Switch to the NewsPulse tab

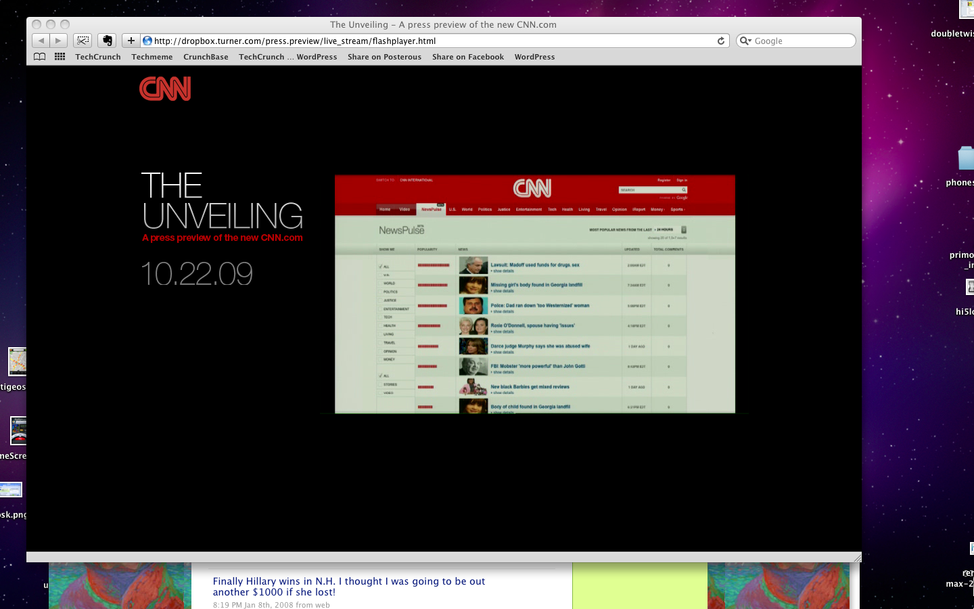432,210
